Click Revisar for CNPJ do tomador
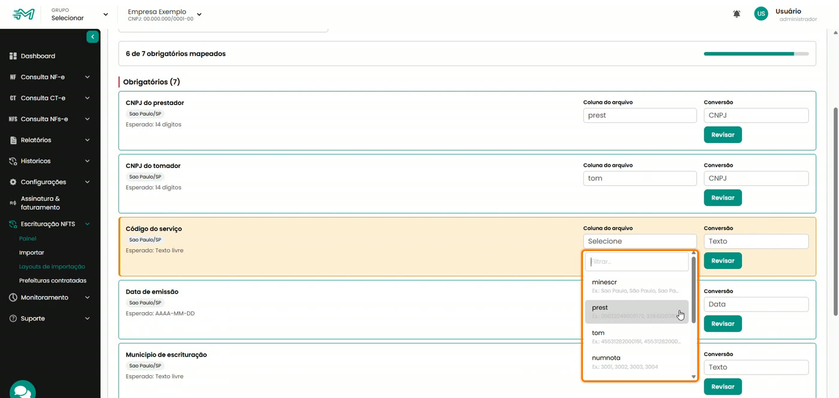839x398 pixels. [x=723, y=198]
